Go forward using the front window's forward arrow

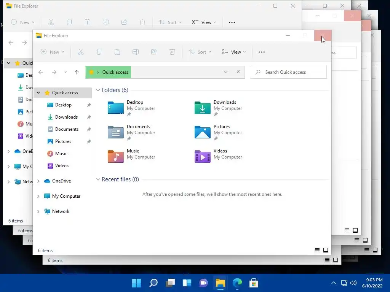[54, 72]
